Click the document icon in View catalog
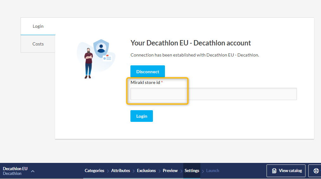 (274, 170)
